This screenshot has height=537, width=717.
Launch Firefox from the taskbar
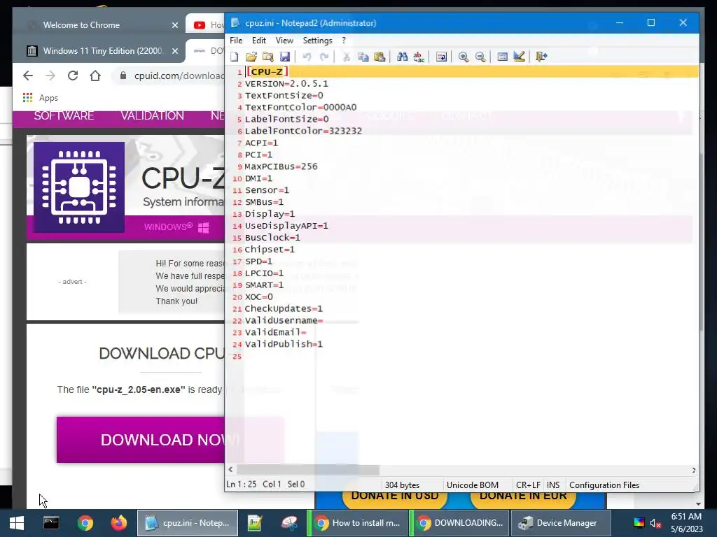coord(119,523)
